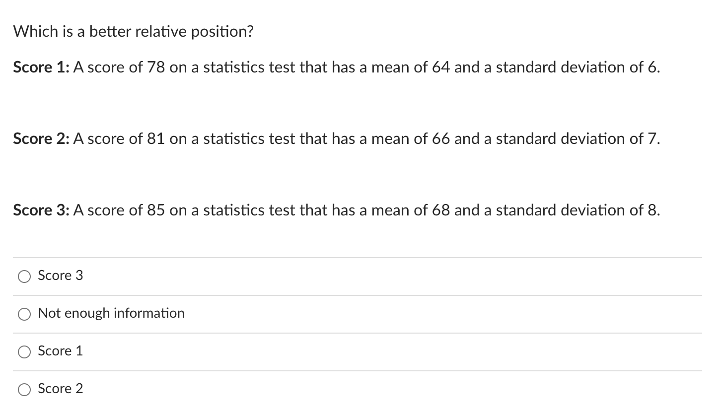Click the bold Score 2: label in the question
This screenshot has height=416, width=720.
[41, 139]
